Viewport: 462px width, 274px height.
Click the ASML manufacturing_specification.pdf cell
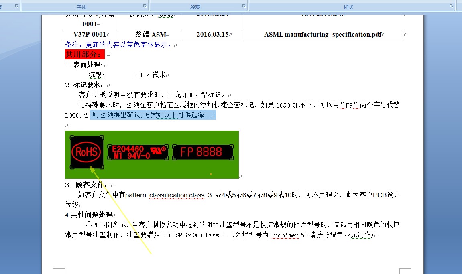323,34
